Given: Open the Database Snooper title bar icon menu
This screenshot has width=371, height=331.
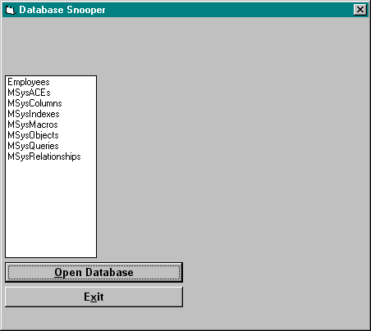Looking at the screenshot, I should tap(10, 10).
